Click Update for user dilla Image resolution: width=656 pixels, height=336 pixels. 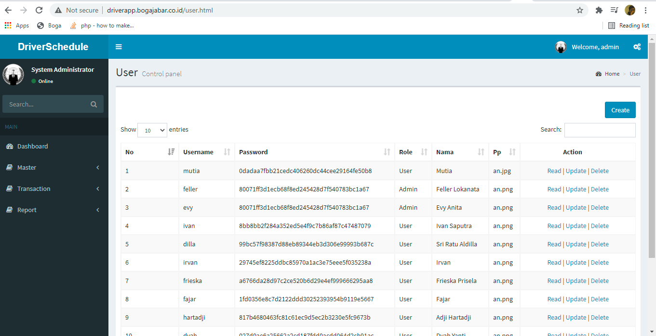tap(576, 244)
